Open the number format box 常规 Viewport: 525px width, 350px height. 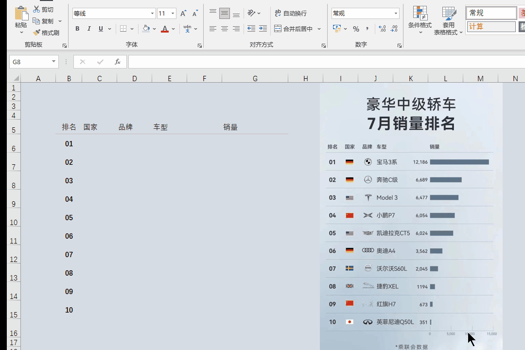(365, 14)
